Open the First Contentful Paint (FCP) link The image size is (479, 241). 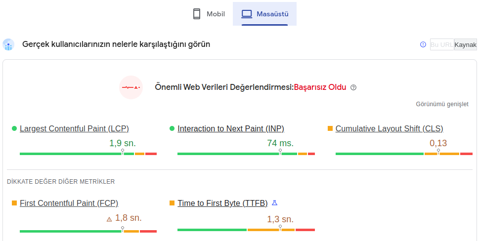[x=69, y=203]
